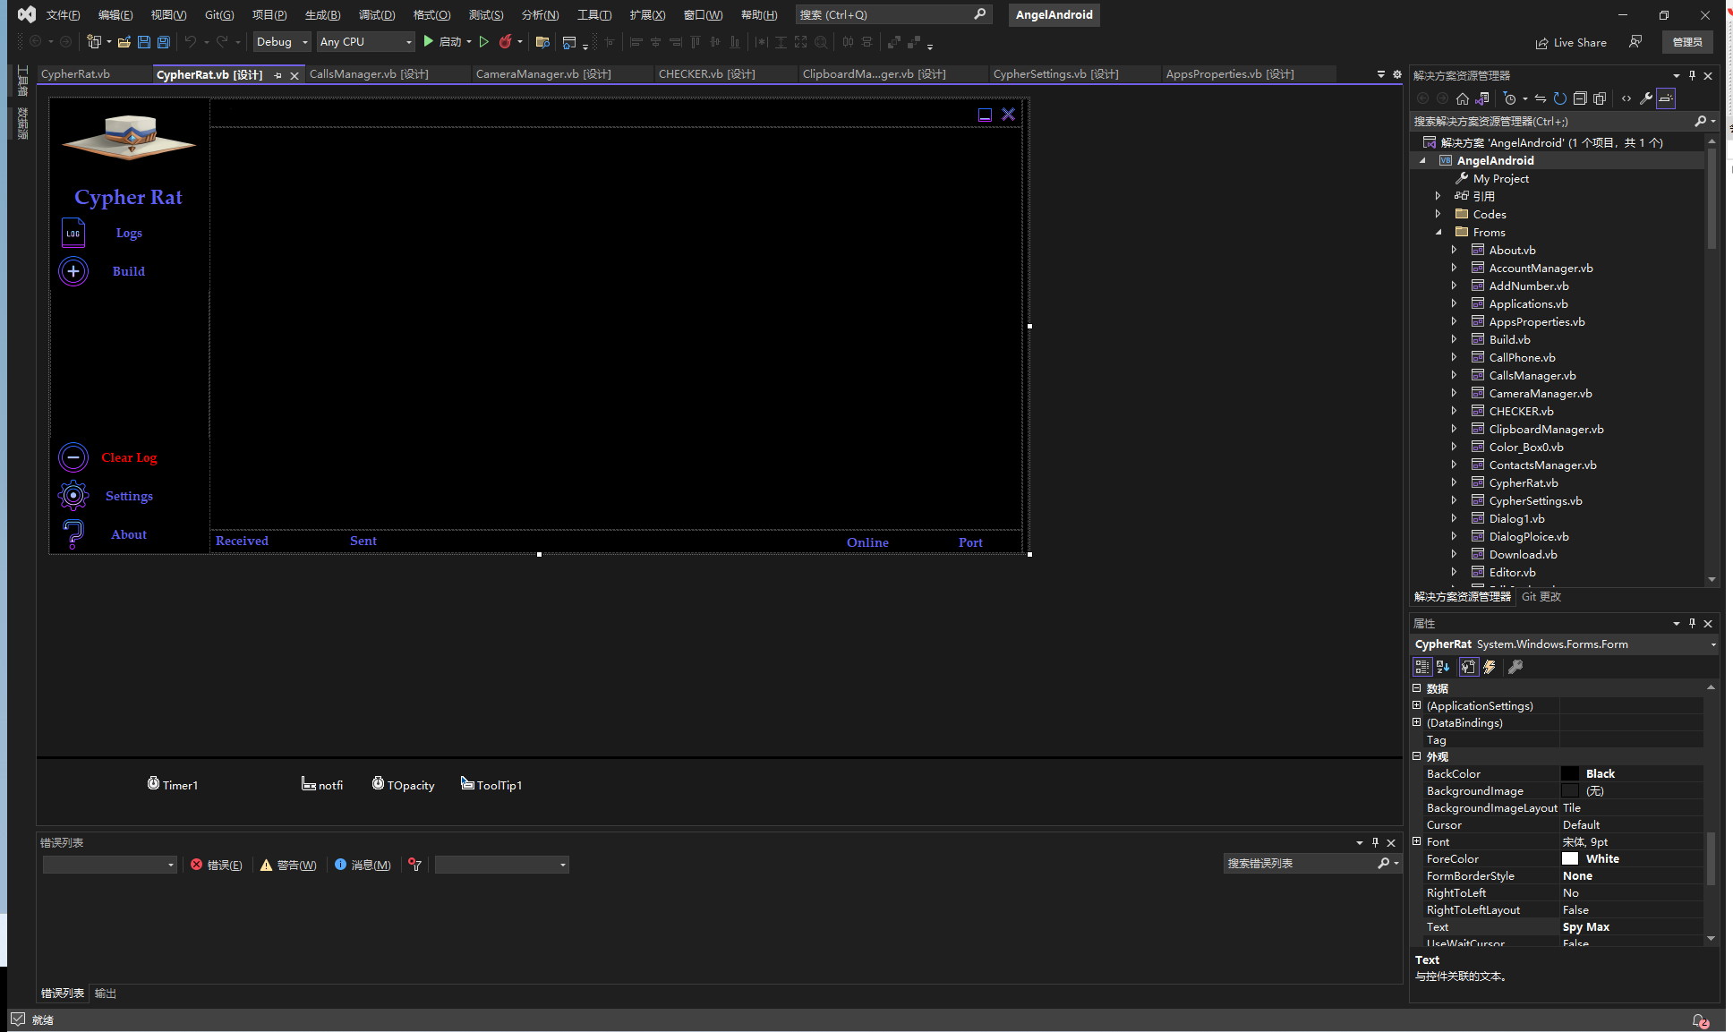1733x1032 pixels.
Task: Toggle Warnings filter 警告(W) in Error List
Action: (x=288, y=865)
